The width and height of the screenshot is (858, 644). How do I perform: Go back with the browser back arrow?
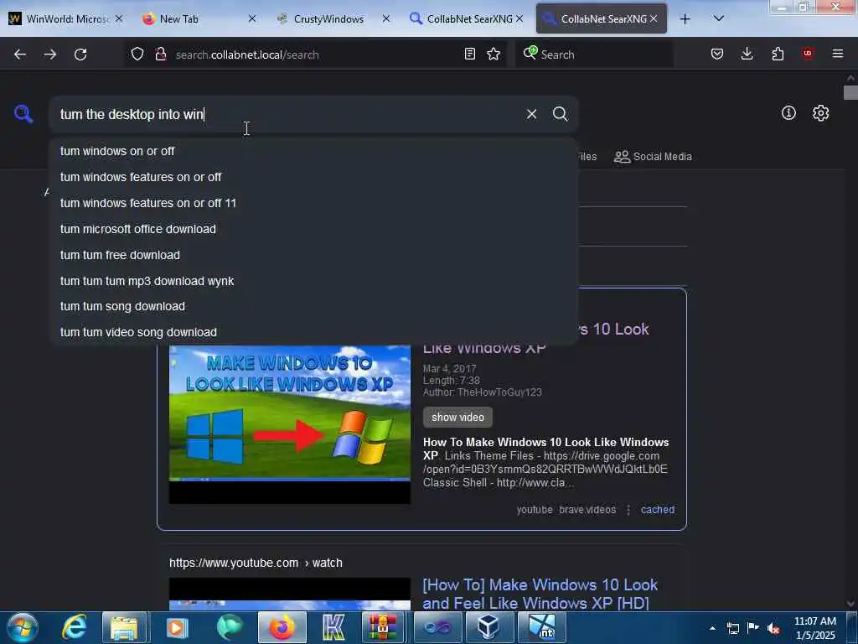(x=20, y=55)
